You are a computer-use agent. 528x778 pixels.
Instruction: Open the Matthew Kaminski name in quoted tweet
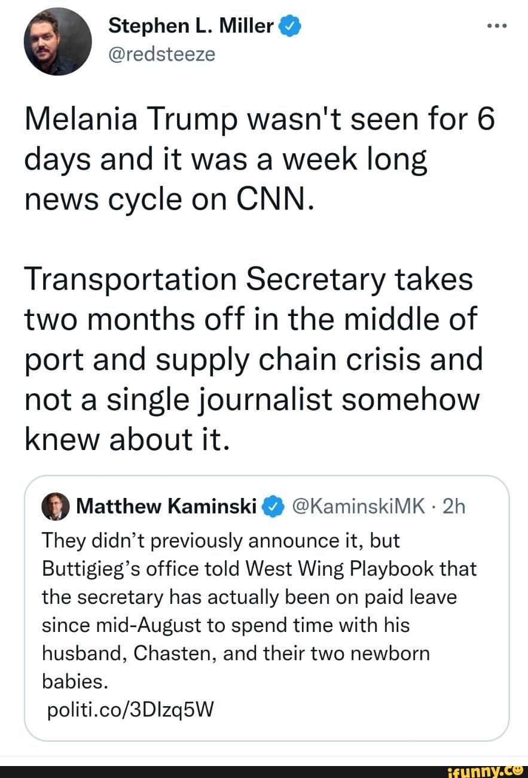(x=167, y=507)
